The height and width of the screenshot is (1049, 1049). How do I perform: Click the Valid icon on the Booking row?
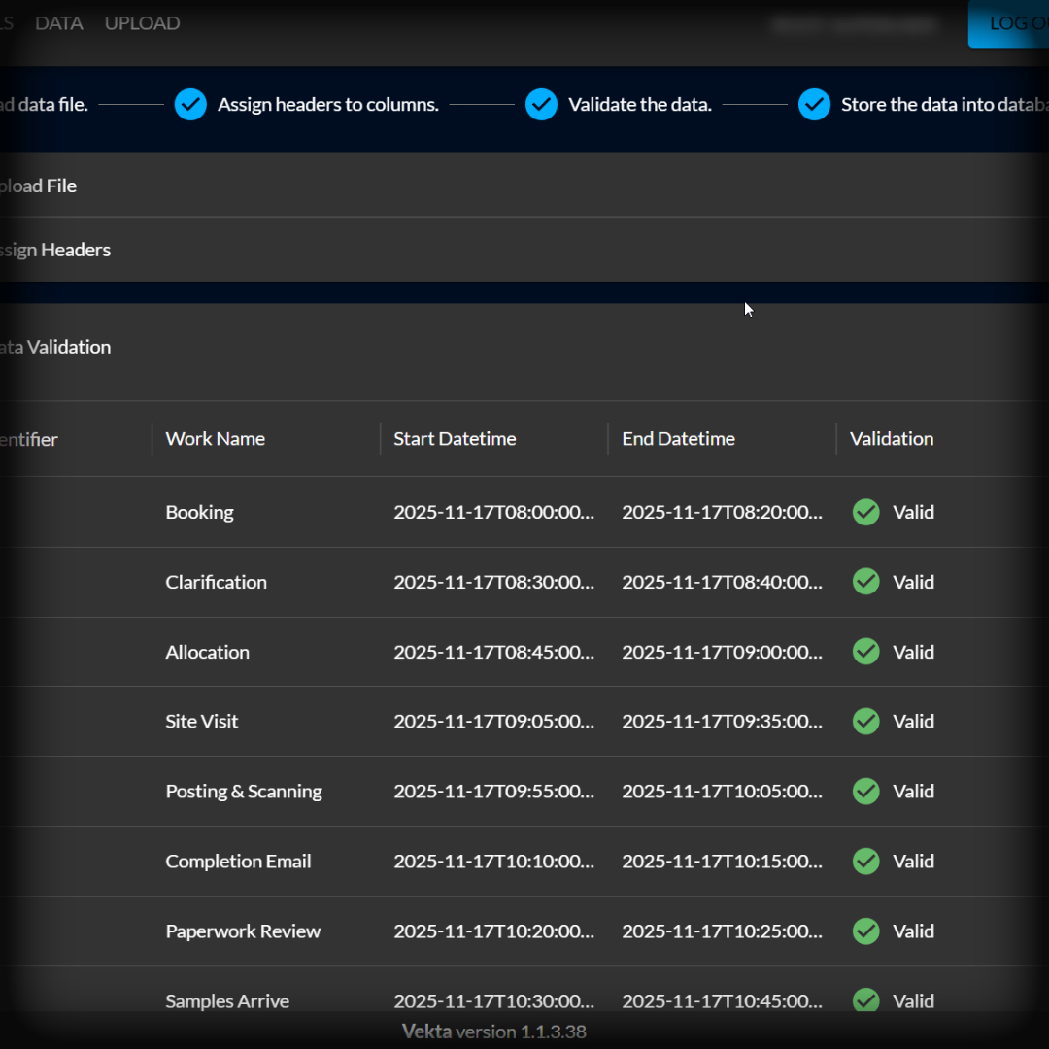click(x=864, y=512)
